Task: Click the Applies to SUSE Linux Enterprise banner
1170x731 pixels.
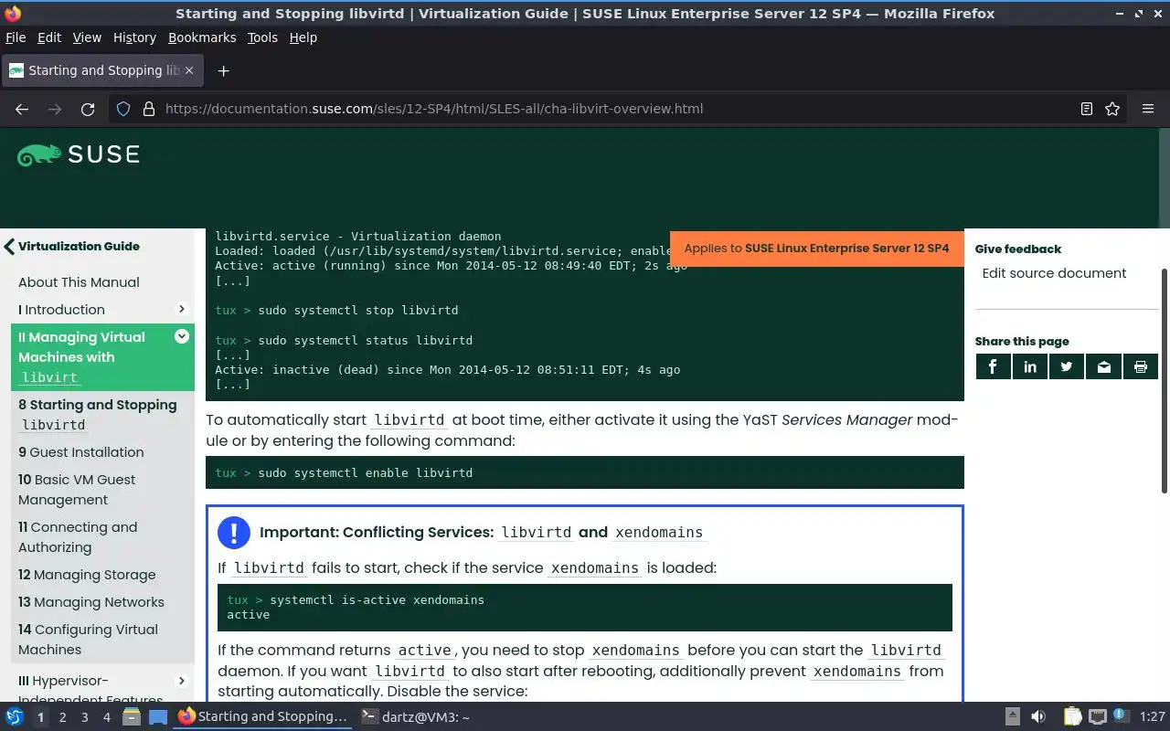Action: (816, 249)
